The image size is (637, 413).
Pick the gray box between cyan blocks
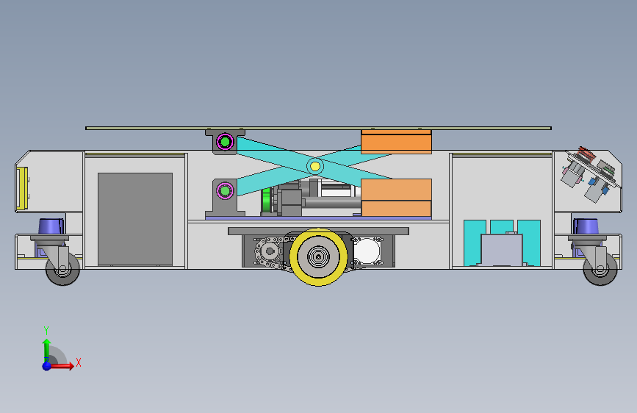502,250
